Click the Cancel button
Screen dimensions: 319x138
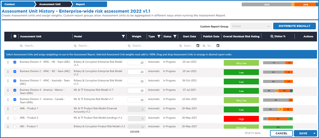point(281,133)
